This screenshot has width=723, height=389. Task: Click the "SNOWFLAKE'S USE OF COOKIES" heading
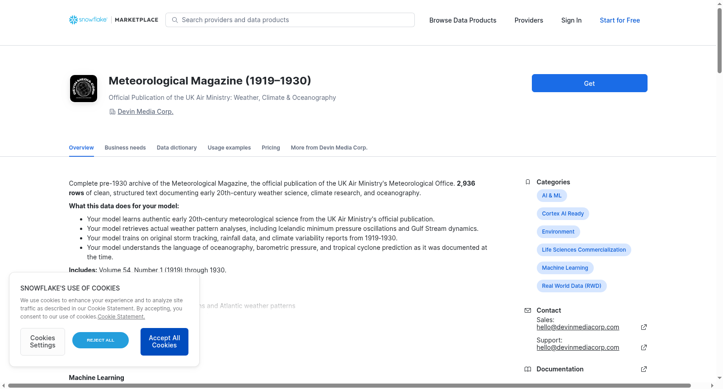[70, 288]
